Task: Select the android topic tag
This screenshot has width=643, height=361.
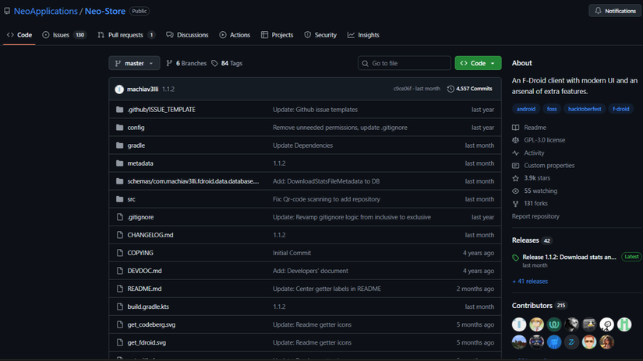Action: coord(526,109)
